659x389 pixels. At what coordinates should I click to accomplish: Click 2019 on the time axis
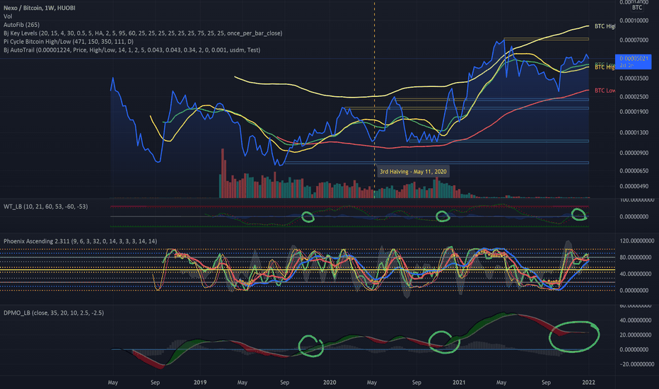200,382
